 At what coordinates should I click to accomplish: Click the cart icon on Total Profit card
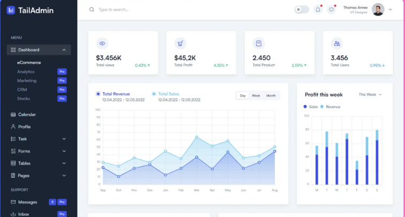[181, 43]
